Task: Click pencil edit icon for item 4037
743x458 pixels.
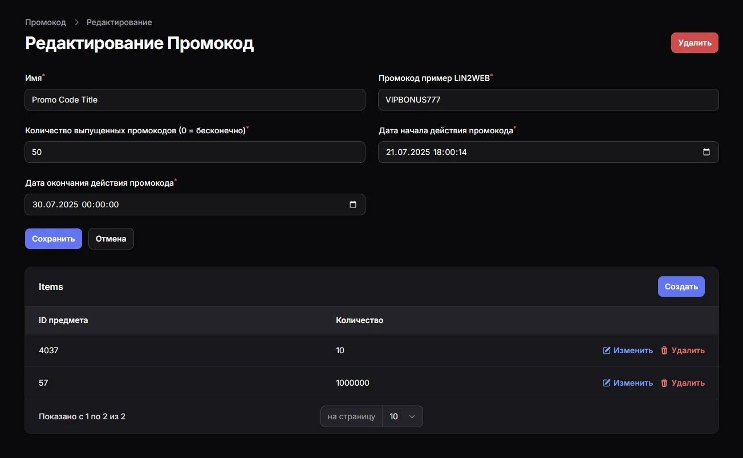Action: pos(607,350)
